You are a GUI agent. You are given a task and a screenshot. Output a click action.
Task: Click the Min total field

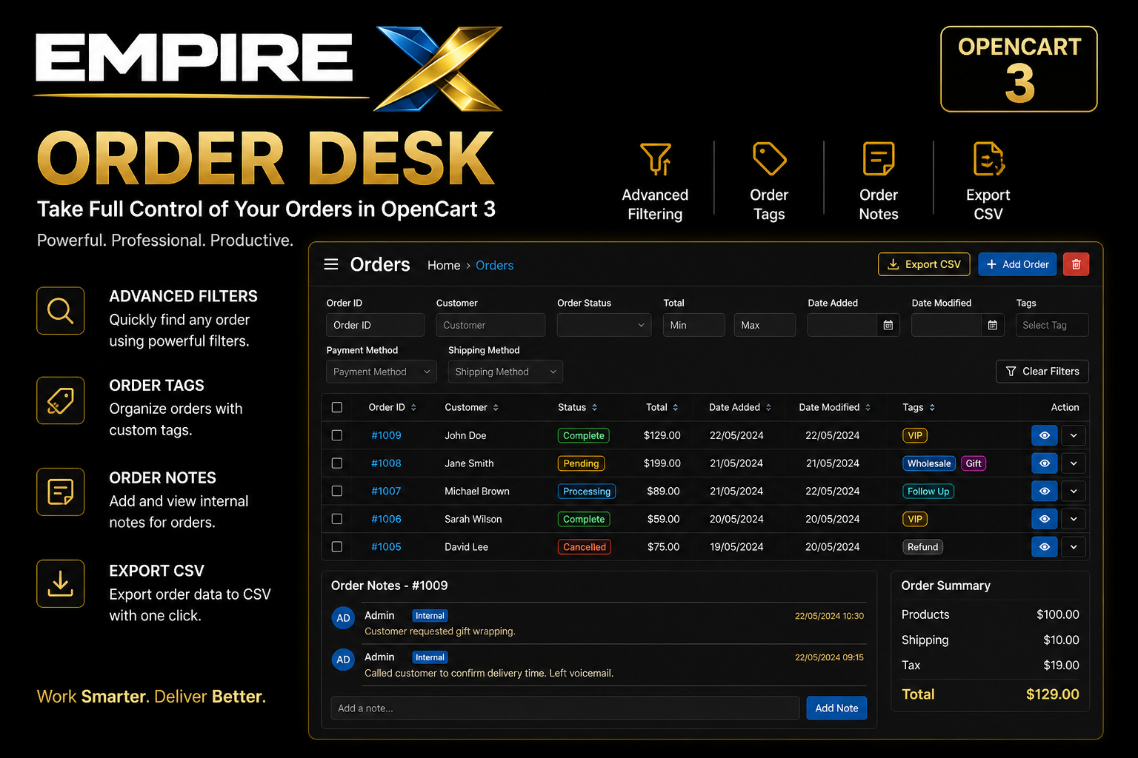694,325
